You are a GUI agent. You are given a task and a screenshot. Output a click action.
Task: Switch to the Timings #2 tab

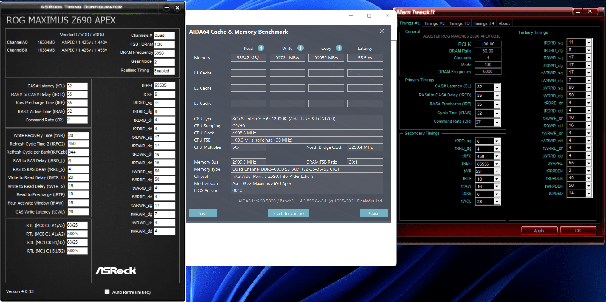point(434,23)
